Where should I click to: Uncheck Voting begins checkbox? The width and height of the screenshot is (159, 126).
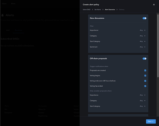pos(145,76)
